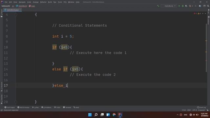Open Windows Start menu

(90, 115)
